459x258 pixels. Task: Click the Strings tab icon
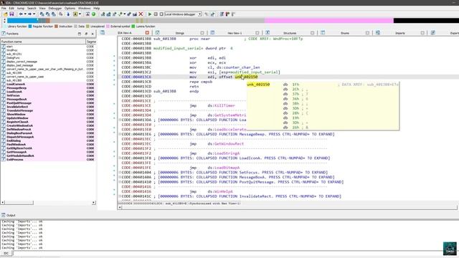point(157,32)
